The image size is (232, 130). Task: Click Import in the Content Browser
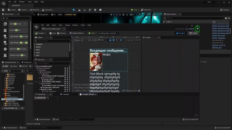pyautogui.click(x=14, y=66)
